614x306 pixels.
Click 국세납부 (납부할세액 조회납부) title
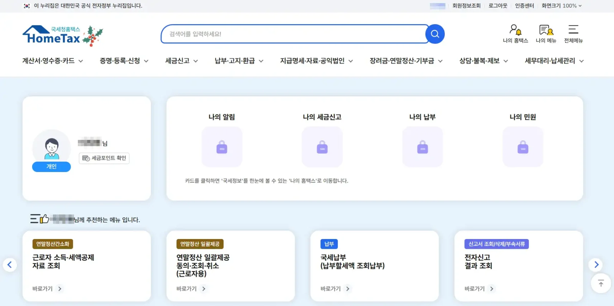tap(352, 262)
